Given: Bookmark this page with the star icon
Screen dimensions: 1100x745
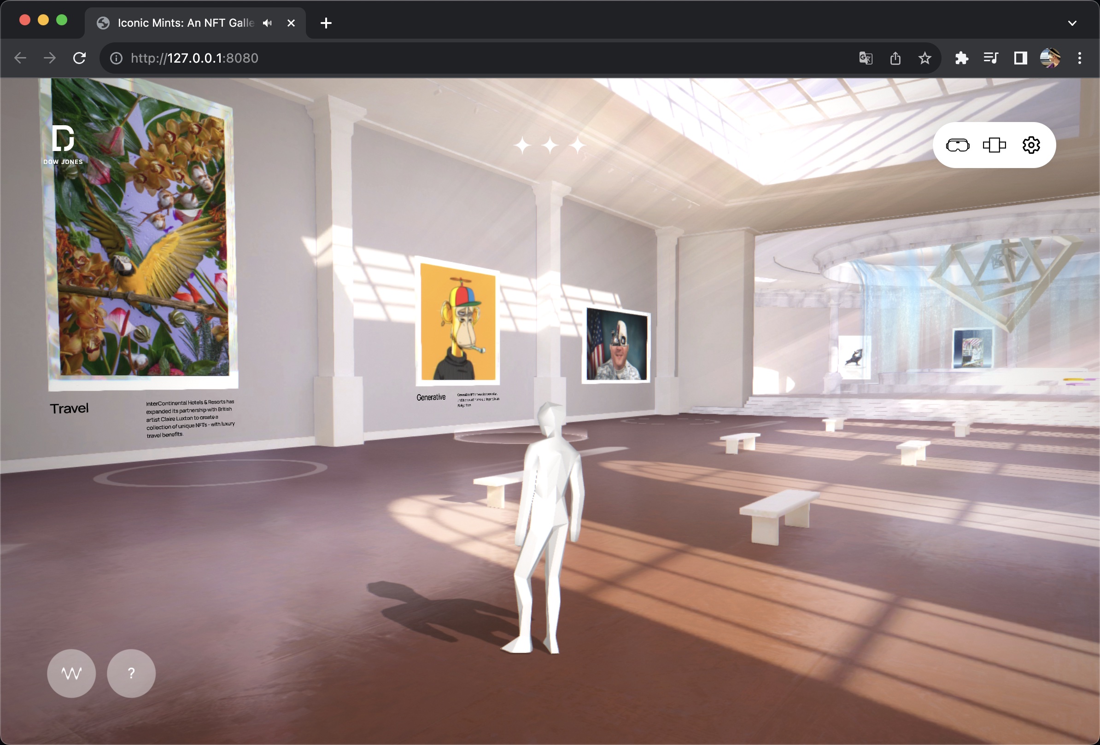Looking at the screenshot, I should [924, 58].
